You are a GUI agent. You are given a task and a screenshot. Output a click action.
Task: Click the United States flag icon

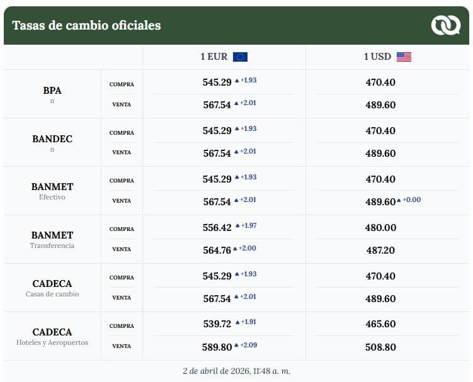coord(404,57)
